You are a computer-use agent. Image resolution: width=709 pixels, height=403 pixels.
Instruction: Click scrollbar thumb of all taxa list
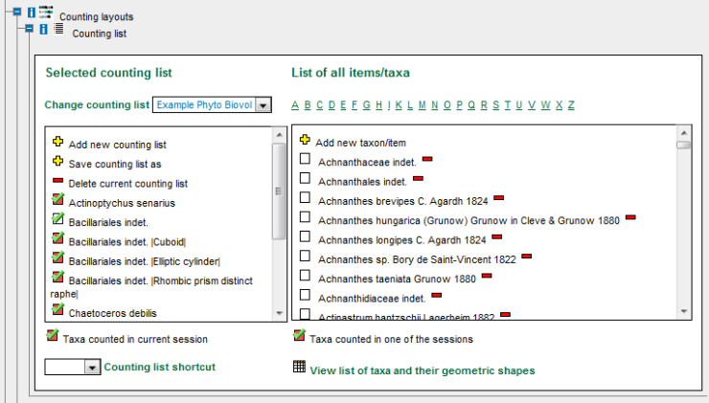pyautogui.click(x=684, y=146)
